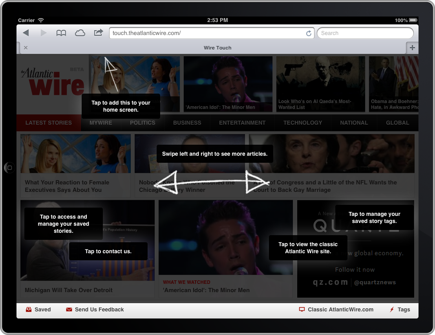The image size is (435, 335).
Task: Tap the Safari share icon
Action: pyautogui.click(x=98, y=33)
